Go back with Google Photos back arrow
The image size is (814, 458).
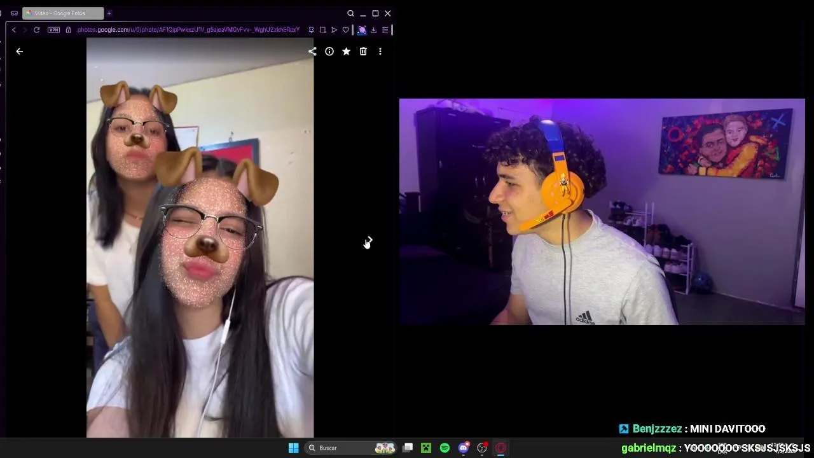pyautogui.click(x=19, y=52)
